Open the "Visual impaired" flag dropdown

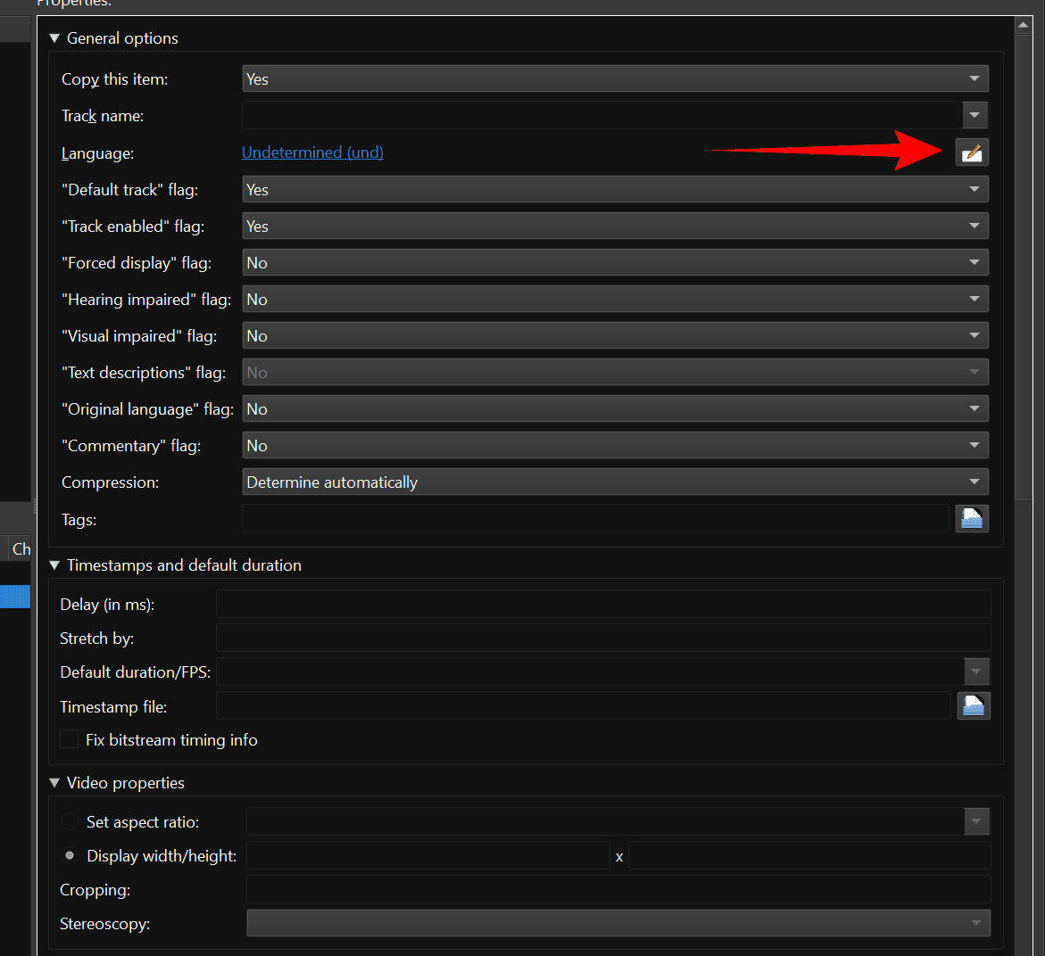coord(615,336)
